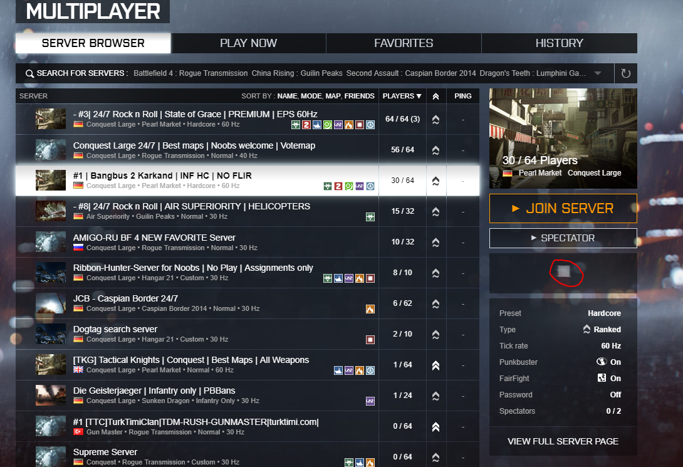Sort by NAME in the server list header

click(x=287, y=96)
